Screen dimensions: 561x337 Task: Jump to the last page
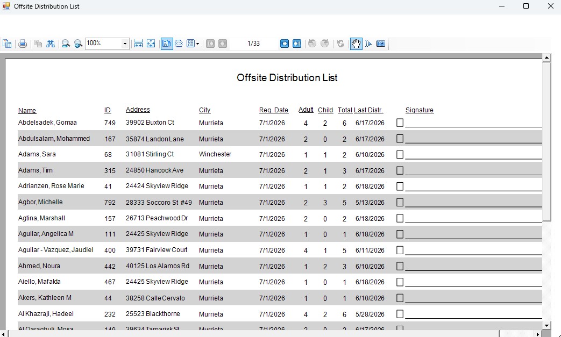coord(296,44)
